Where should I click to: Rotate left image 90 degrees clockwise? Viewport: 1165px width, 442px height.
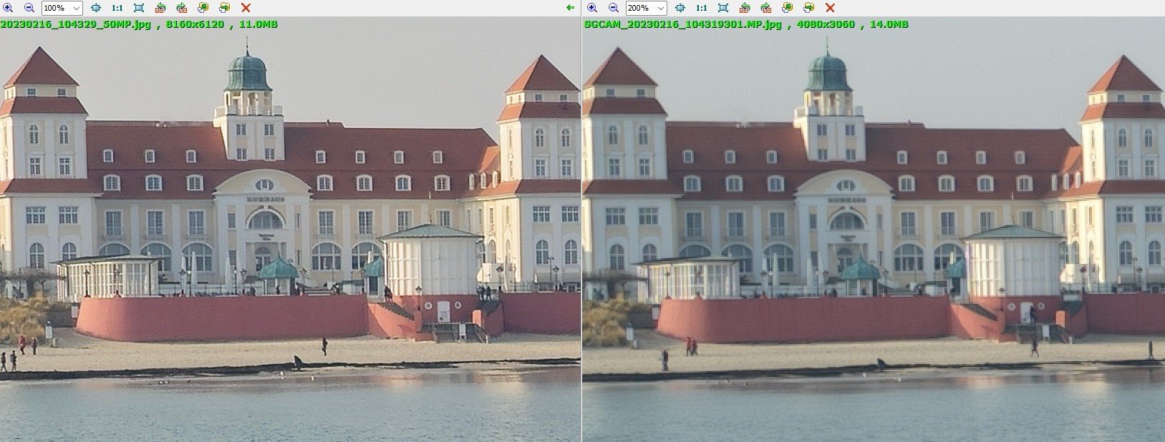pyautogui.click(x=182, y=8)
